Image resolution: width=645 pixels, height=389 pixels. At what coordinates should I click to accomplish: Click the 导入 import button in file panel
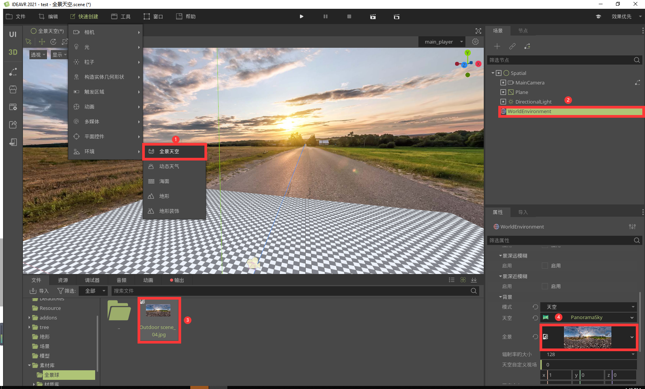tap(39, 291)
